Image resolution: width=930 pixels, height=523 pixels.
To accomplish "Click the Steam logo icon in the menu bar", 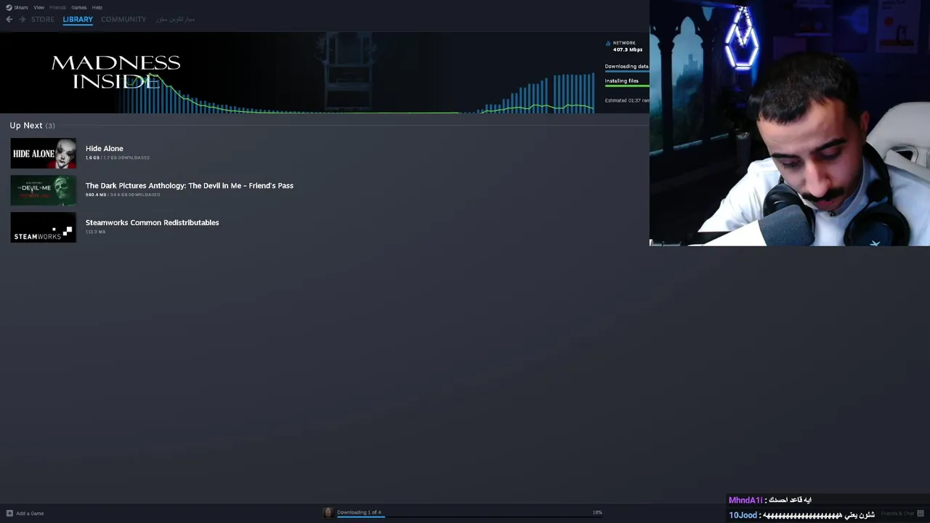I will coord(9,7).
